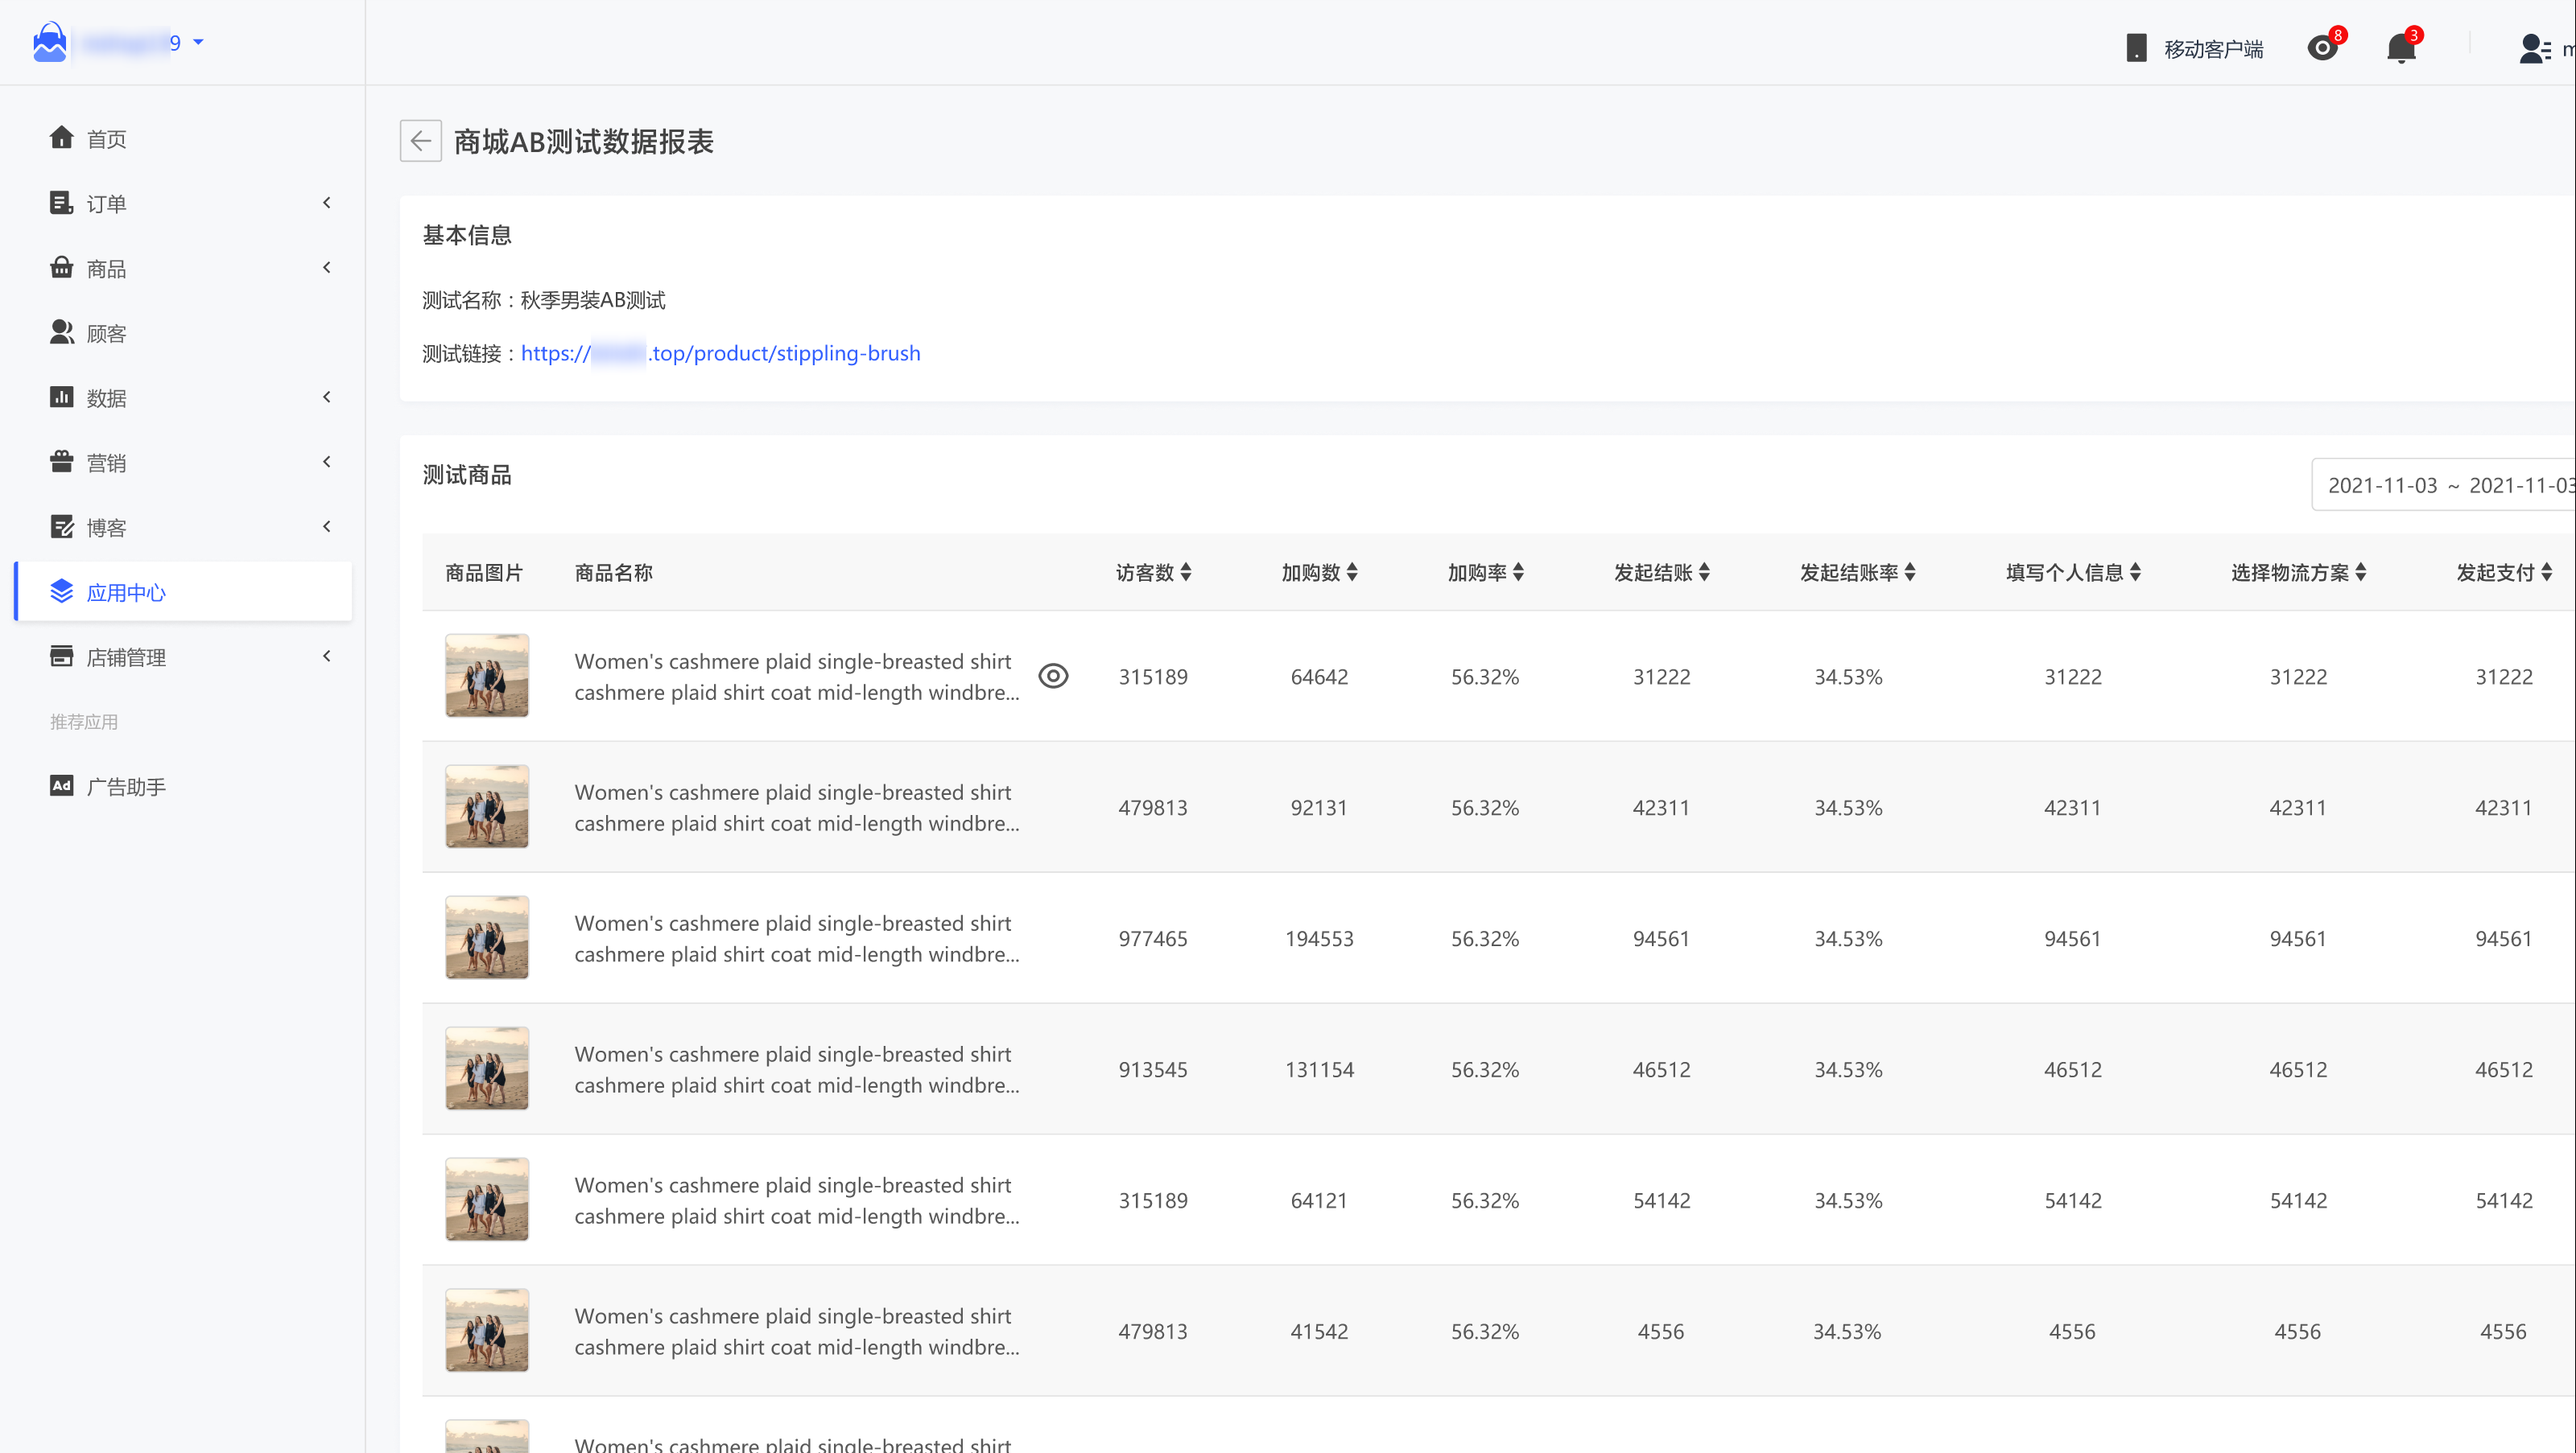Open product thumbnail in 92131 row
The height and width of the screenshot is (1453, 2576).
pos(487,806)
